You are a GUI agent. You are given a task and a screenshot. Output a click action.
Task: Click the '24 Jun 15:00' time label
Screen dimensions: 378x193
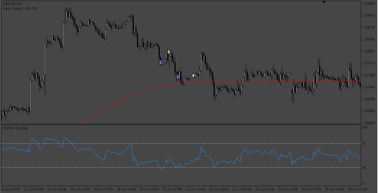[219, 189]
